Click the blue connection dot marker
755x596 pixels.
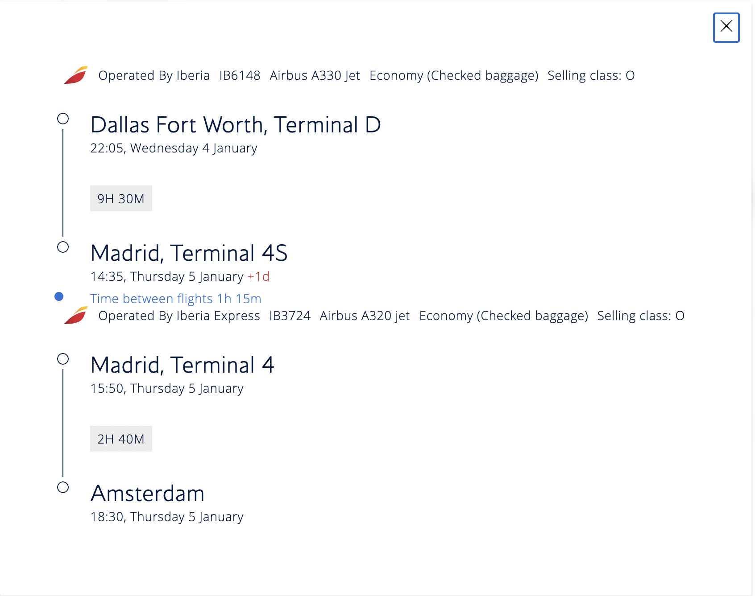[59, 296]
